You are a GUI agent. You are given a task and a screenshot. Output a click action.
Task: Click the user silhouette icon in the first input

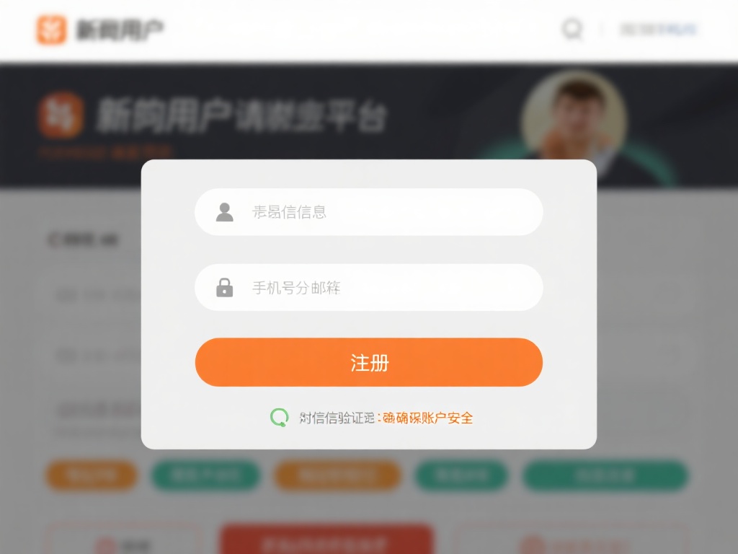tap(224, 211)
